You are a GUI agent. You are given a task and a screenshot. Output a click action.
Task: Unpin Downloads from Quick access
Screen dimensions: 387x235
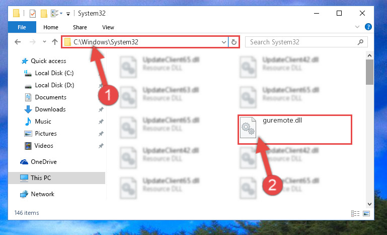pyautogui.click(x=101, y=109)
